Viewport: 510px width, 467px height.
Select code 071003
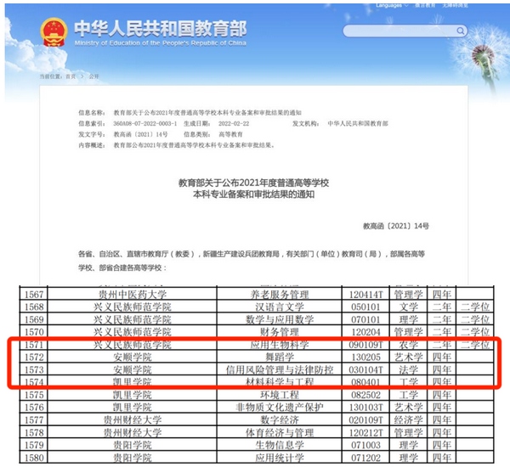[365, 445]
